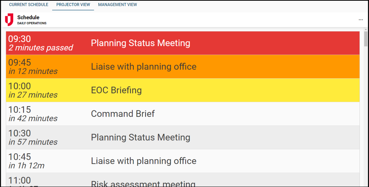Select the Projector View tab
The image size is (369, 187).
(73, 5)
